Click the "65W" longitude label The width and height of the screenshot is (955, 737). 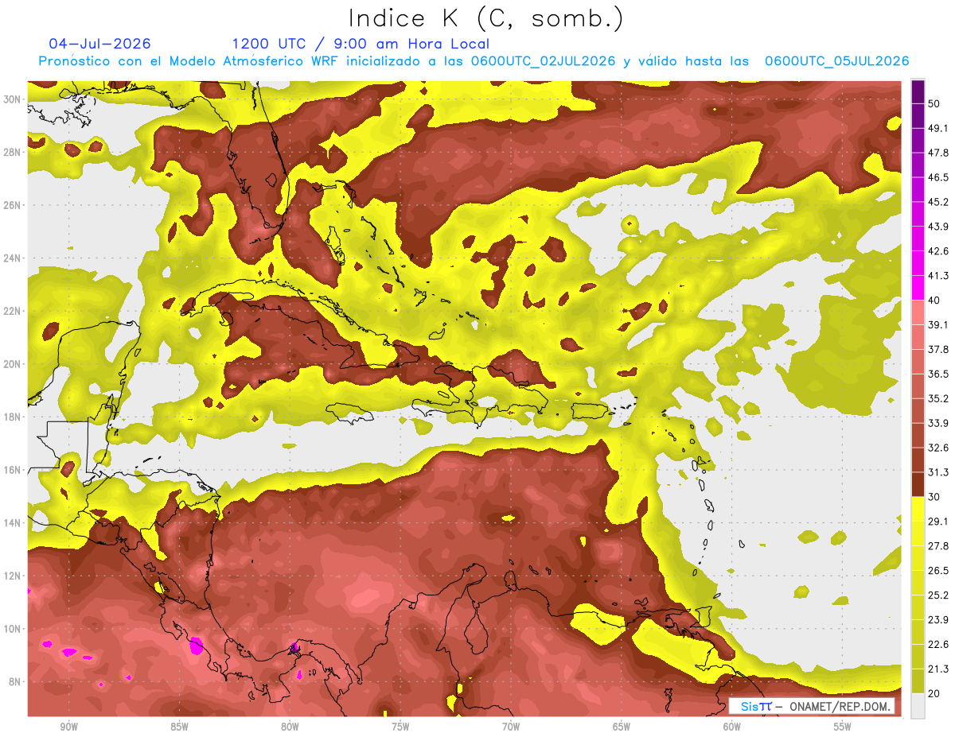pyautogui.click(x=622, y=727)
